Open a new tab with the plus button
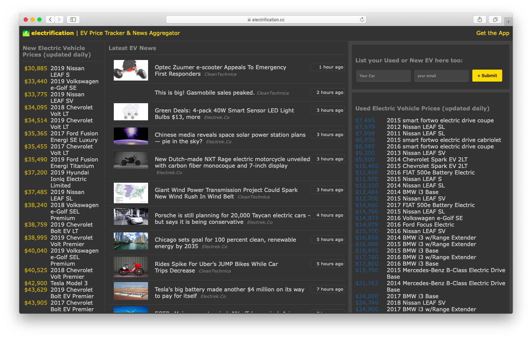The width and height of the screenshot is (532, 339). pyautogui.click(x=508, y=22)
